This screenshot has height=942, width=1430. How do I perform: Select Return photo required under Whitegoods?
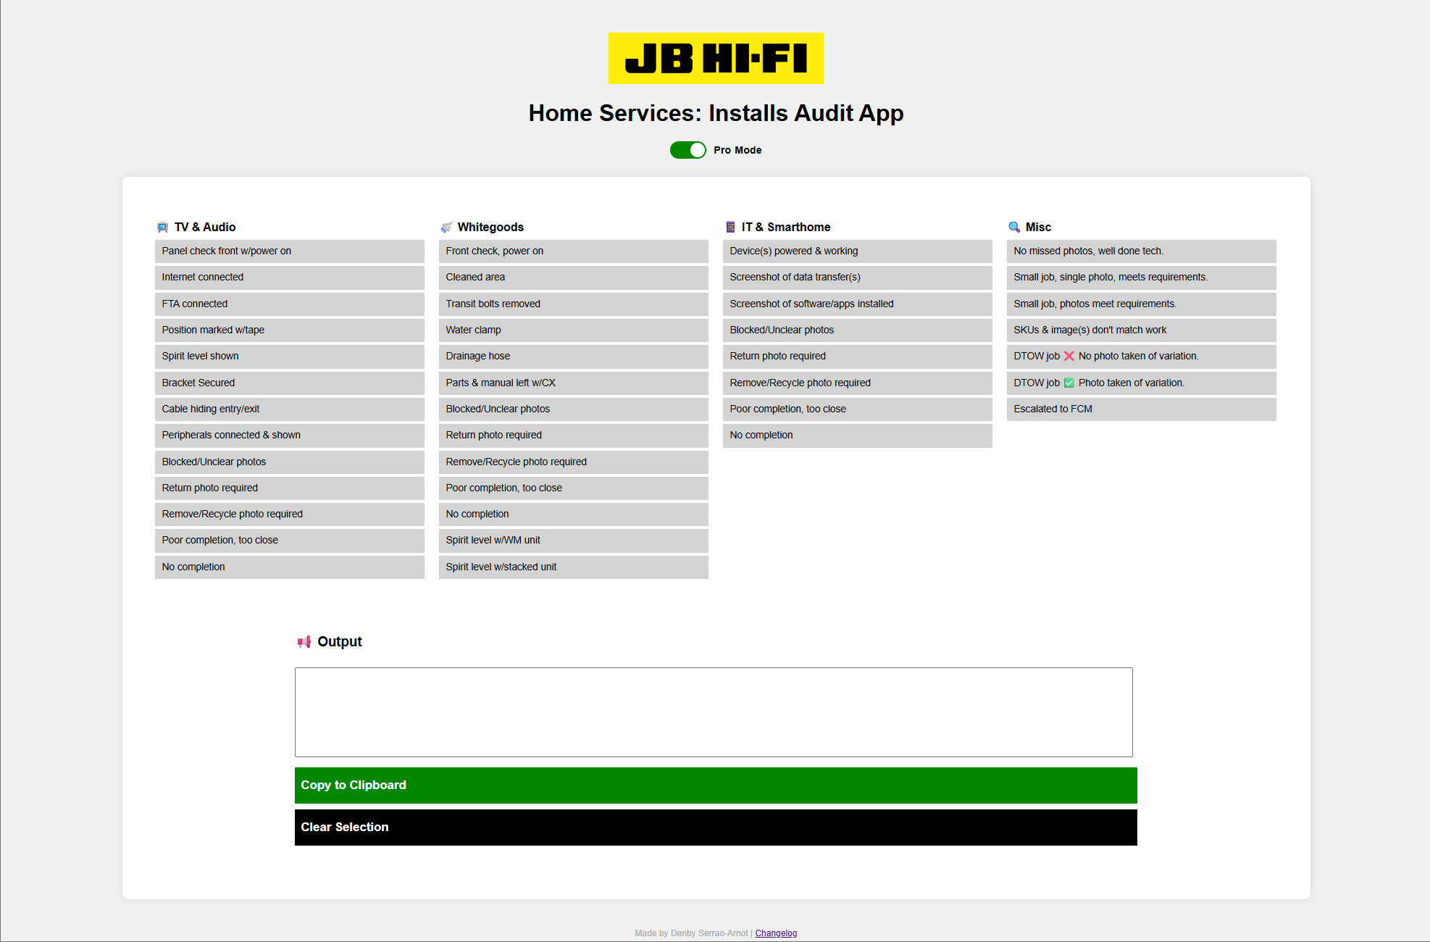574,435
